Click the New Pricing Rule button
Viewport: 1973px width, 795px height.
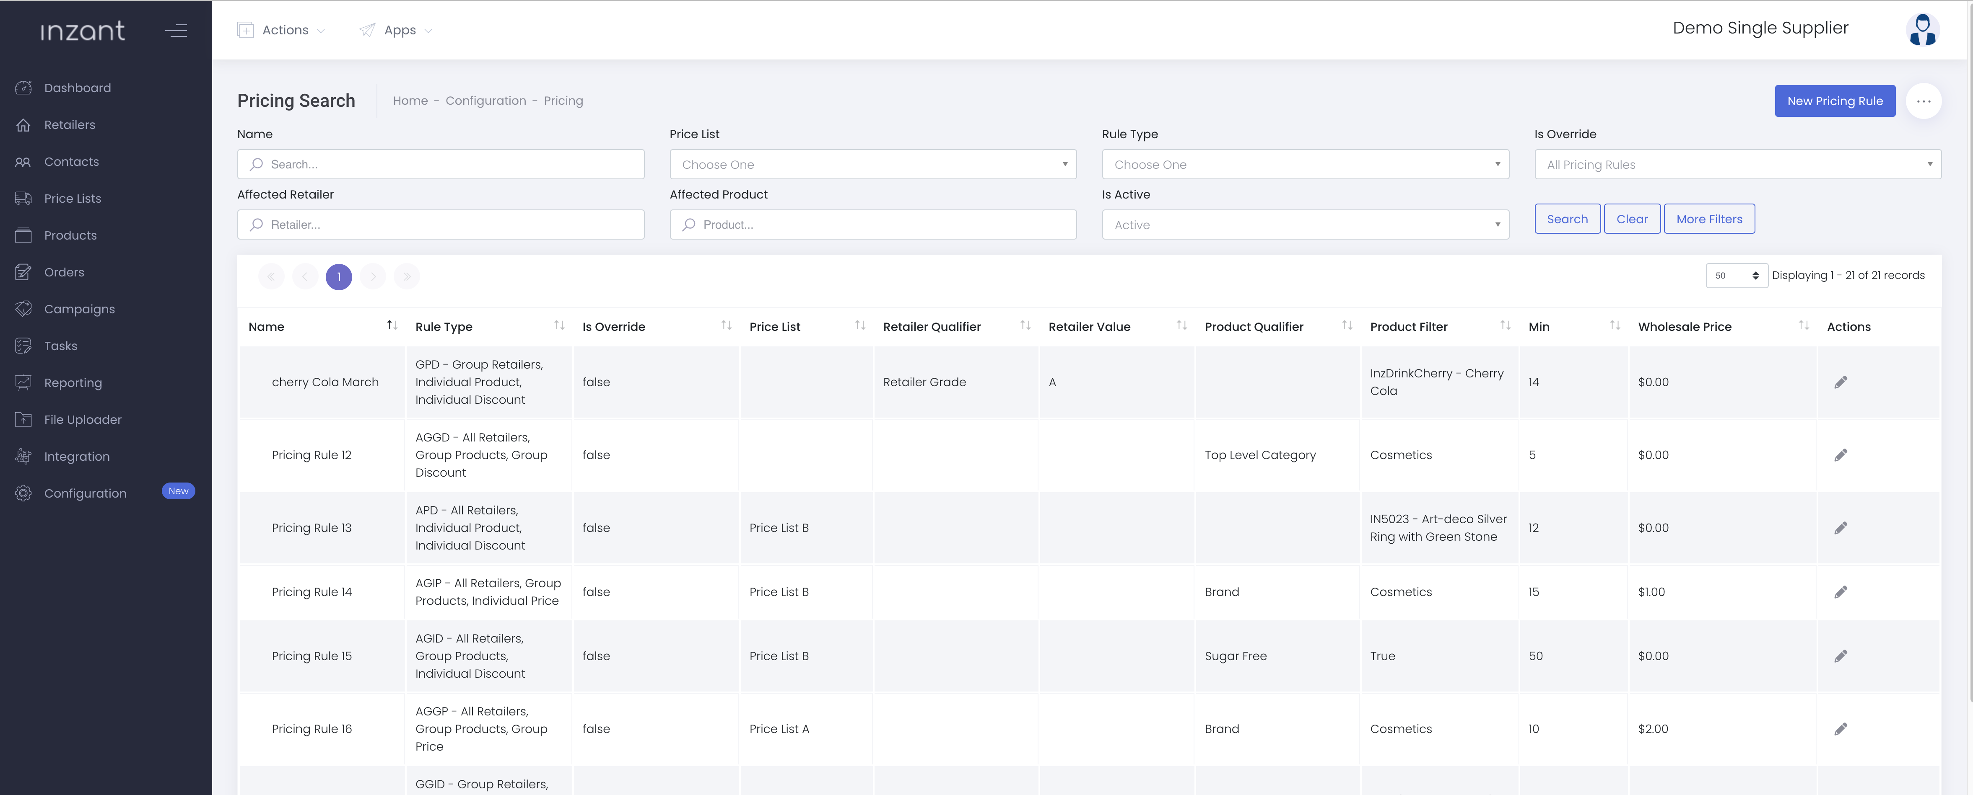tap(1835, 101)
